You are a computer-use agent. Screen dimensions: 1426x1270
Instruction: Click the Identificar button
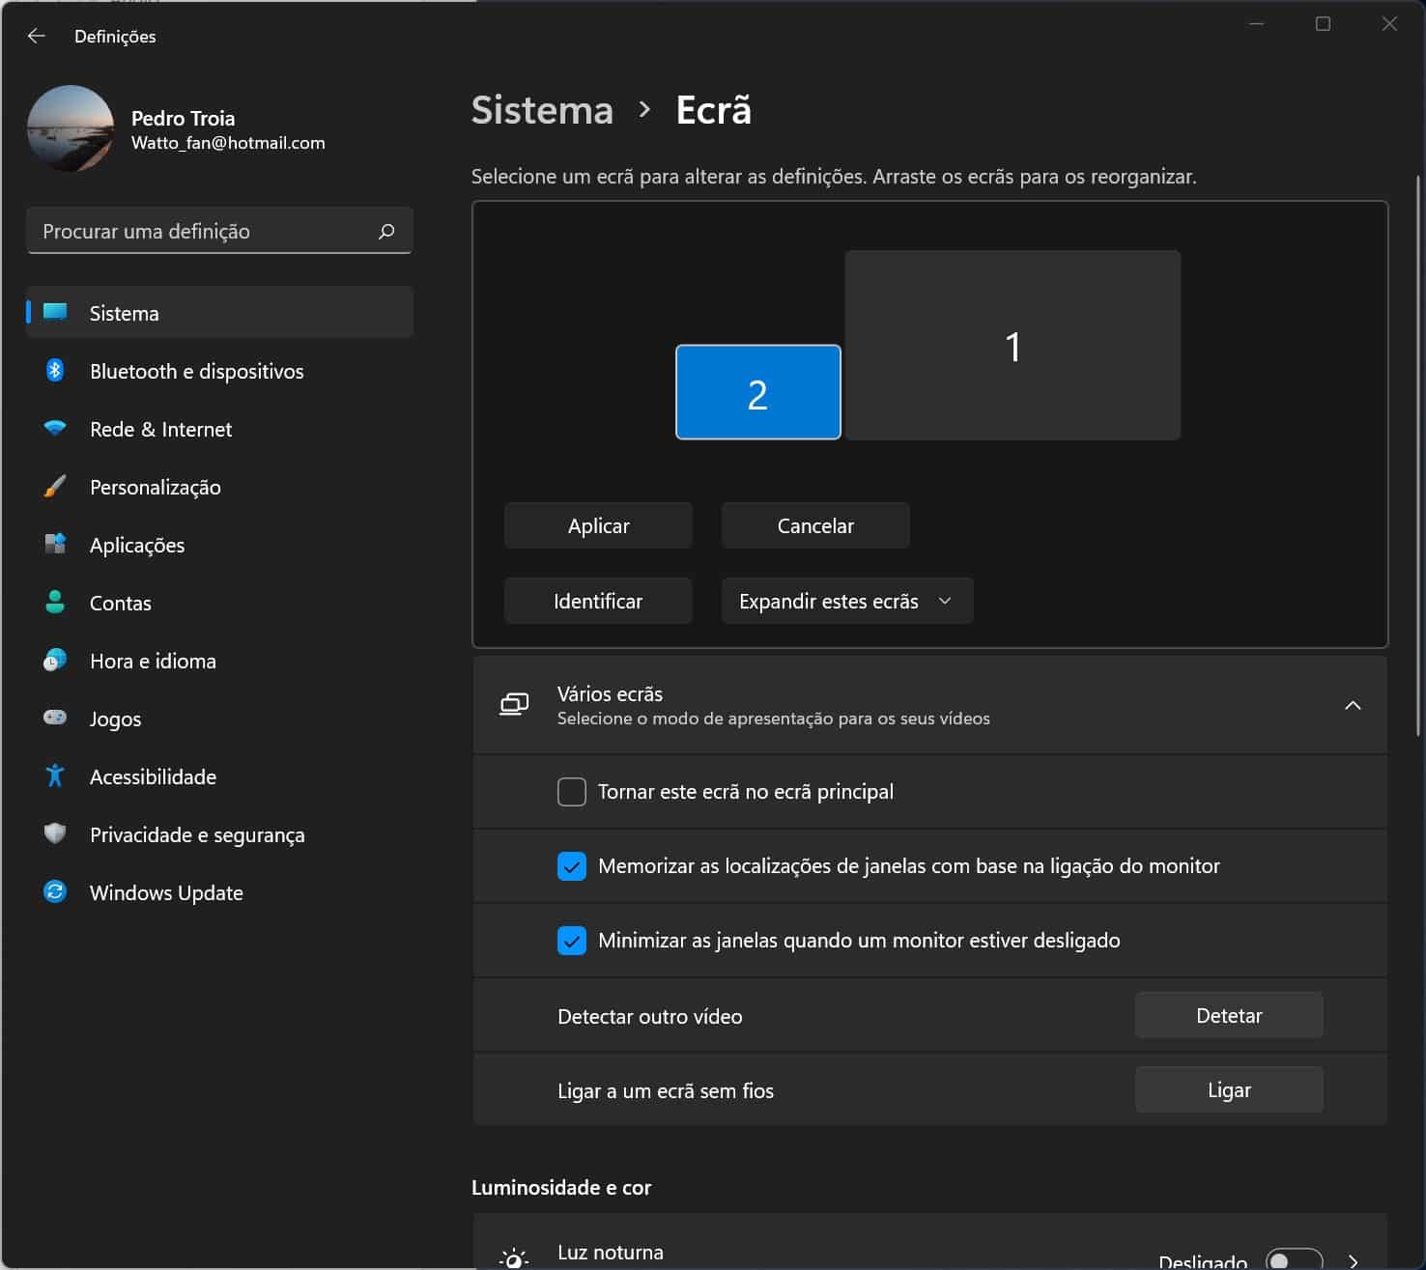click(597, 600)
